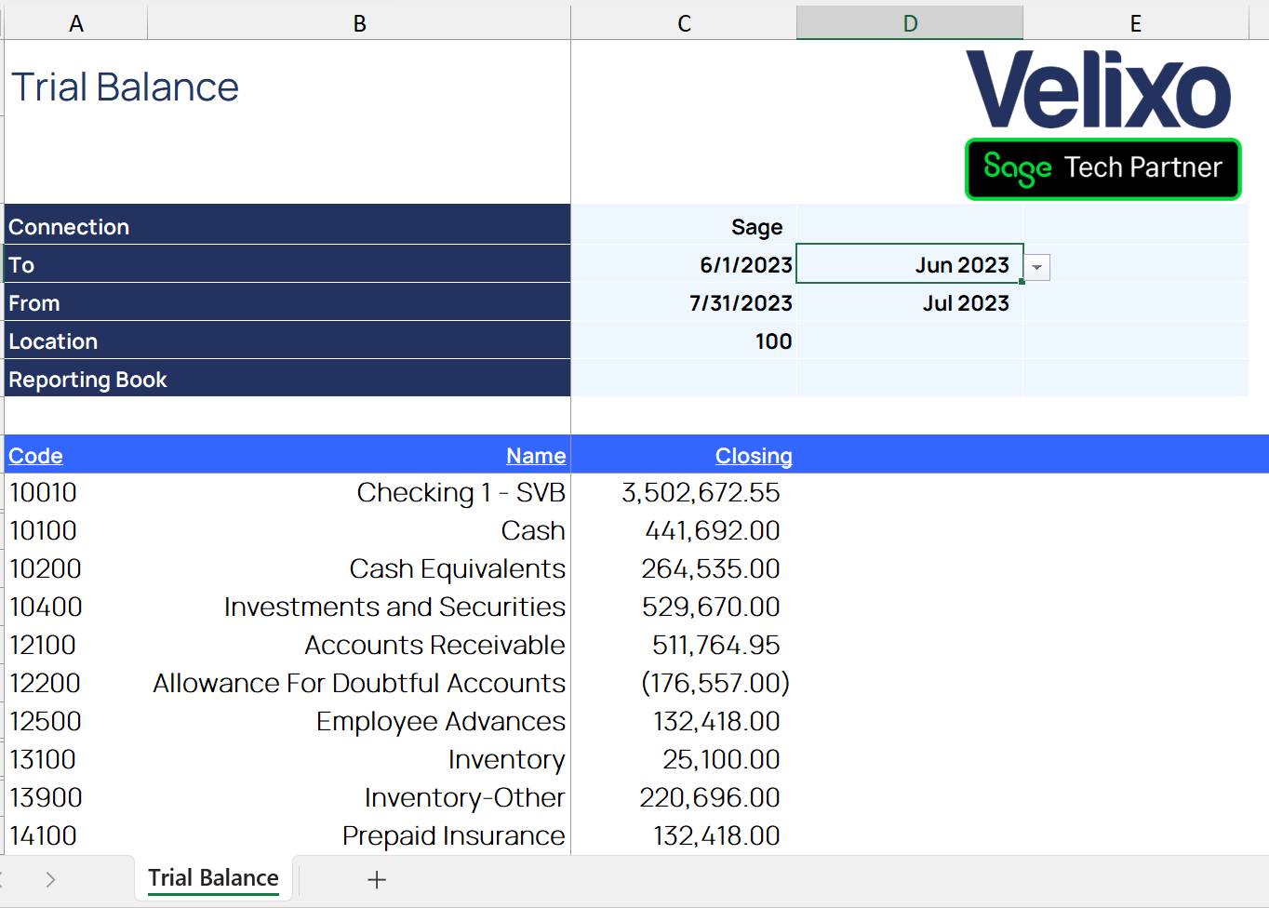
Task: Select Allowance For Doubtful Accounts cell
Action: (x=359, y=683)
